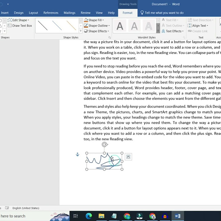
Task: Click the drawing's bottom-right sizing handle
Action: point(122,169)
